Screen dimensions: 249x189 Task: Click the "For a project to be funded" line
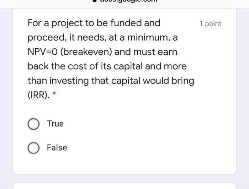click(x=94, y=23)
